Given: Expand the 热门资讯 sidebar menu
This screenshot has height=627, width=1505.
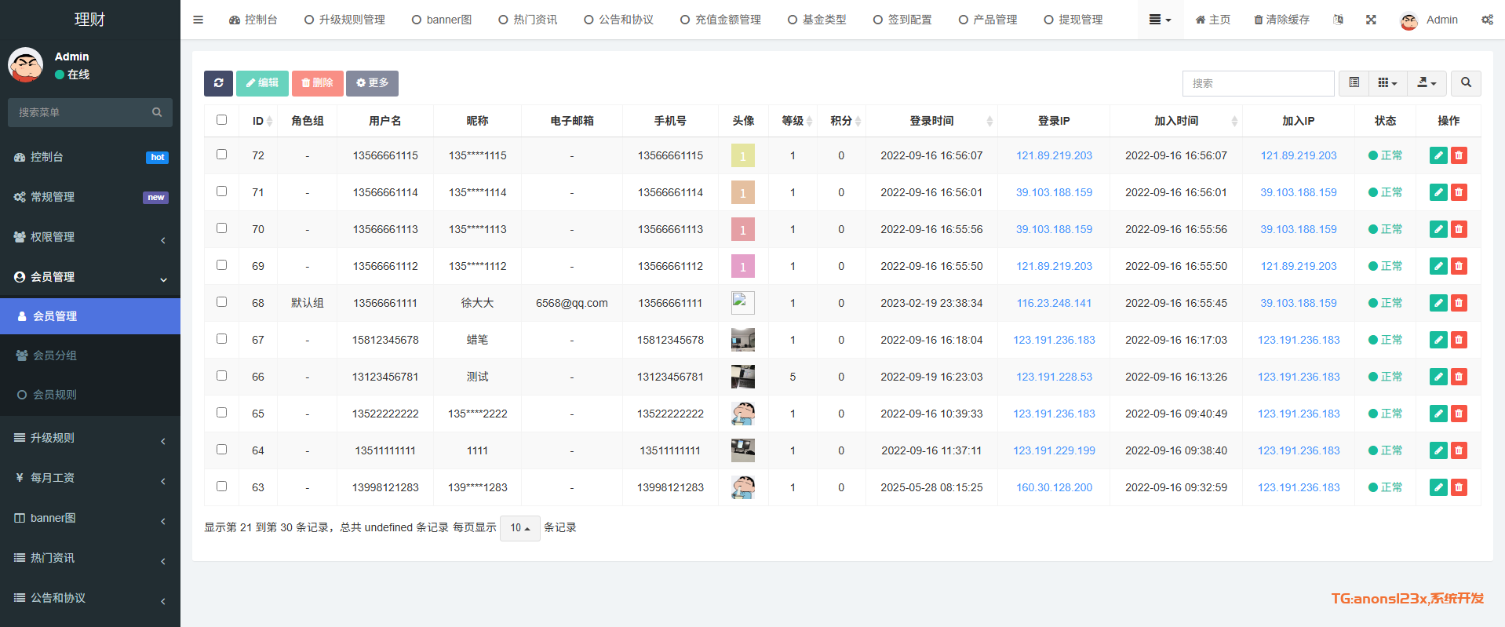Looking at the screenshot, I should click(x=90, y=558).
